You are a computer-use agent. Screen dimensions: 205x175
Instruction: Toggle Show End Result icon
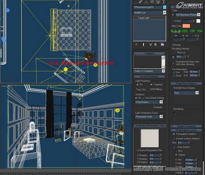point(143,44)
